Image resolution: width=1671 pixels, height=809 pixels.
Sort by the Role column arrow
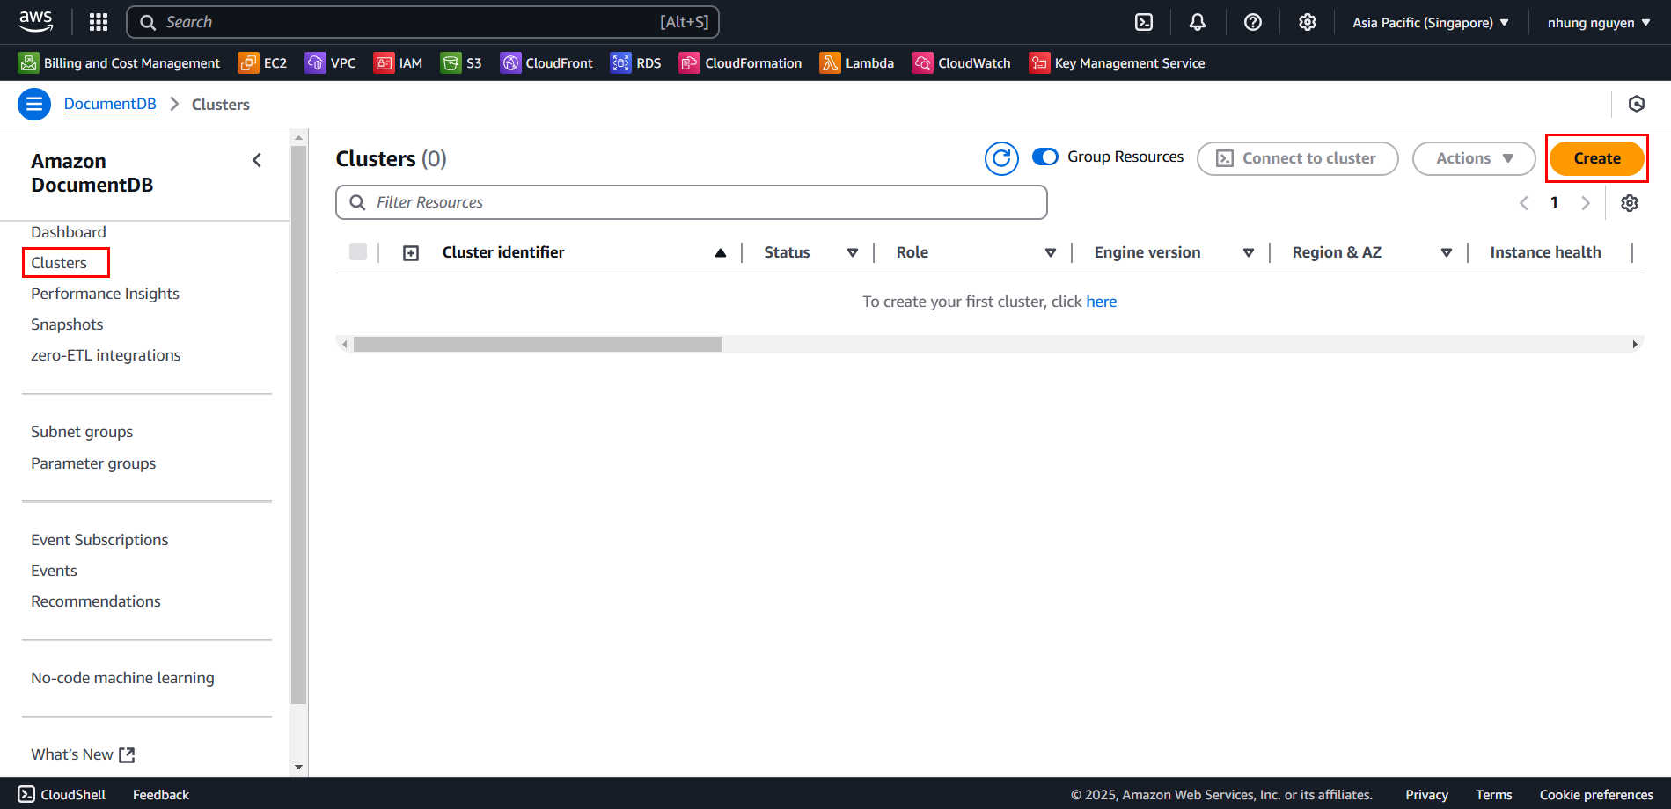tap(1051, 253)
